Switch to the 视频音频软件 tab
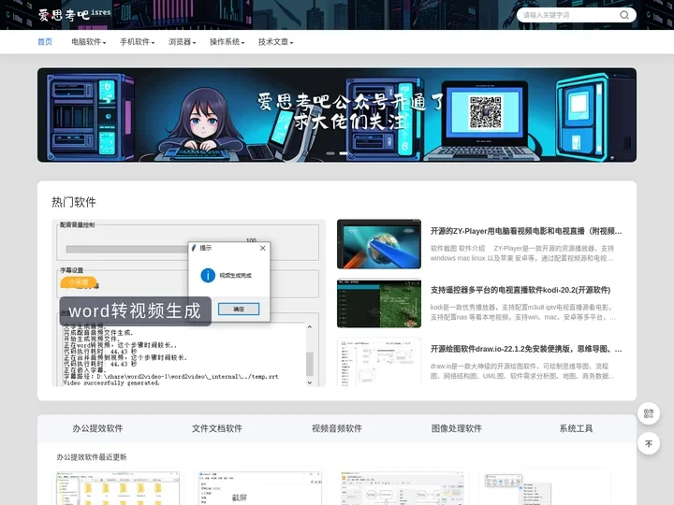This screenshot has height=505, width=674. point(337,428)
